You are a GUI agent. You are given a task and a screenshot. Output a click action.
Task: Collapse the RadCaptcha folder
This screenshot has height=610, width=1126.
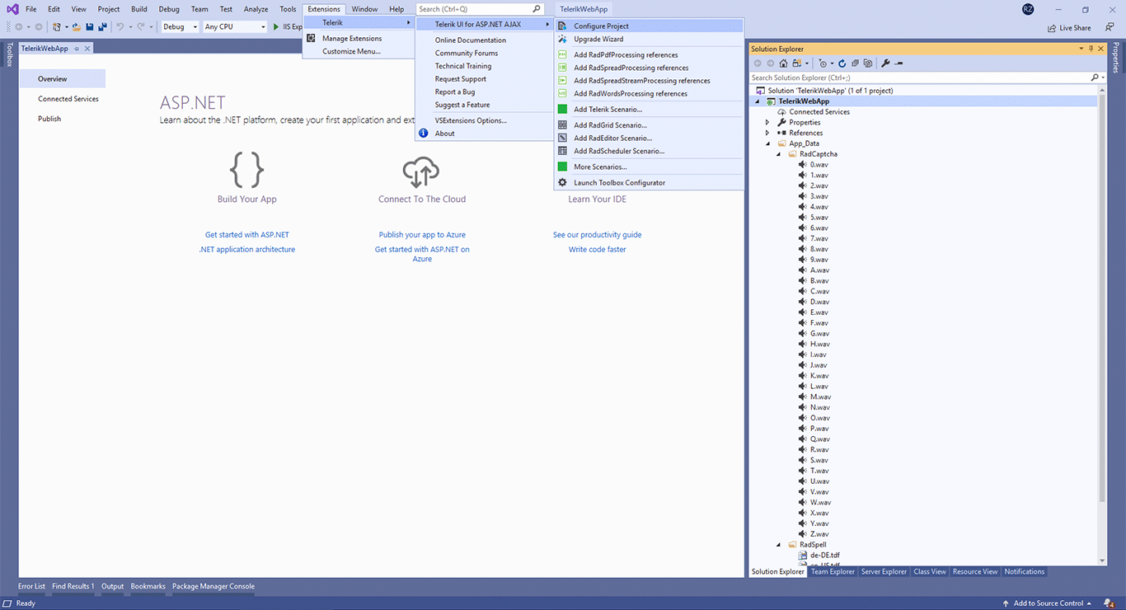tap(778, 153)
